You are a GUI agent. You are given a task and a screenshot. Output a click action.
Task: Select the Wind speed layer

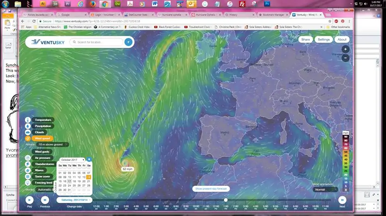[42, 138]
